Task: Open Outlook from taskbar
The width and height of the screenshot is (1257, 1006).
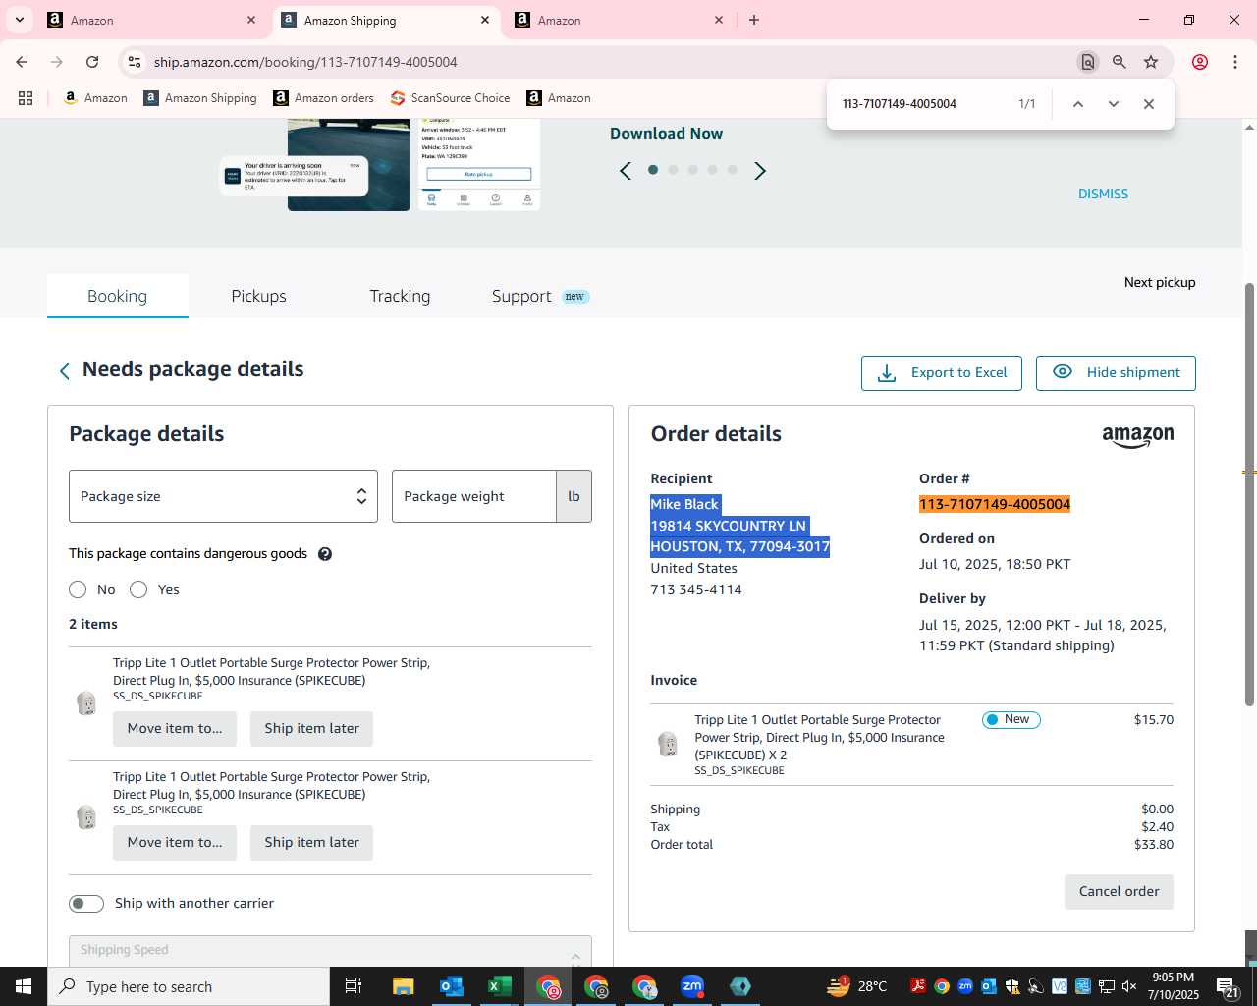Action: 451,986
